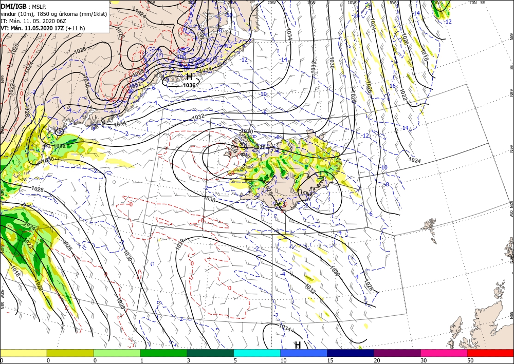Viewport: 514px width, 364px height.
Task: Click the legend value 20 under the colorbar
Action: point(377,361)
